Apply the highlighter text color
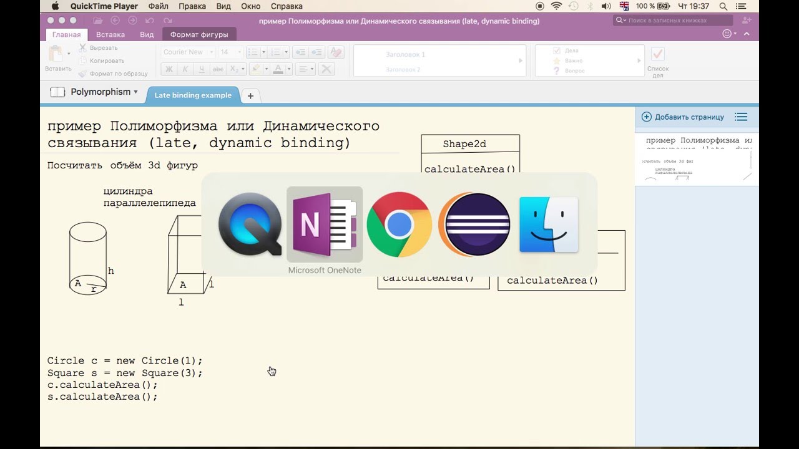The image size is (799, 449). (x=255, y=69)
